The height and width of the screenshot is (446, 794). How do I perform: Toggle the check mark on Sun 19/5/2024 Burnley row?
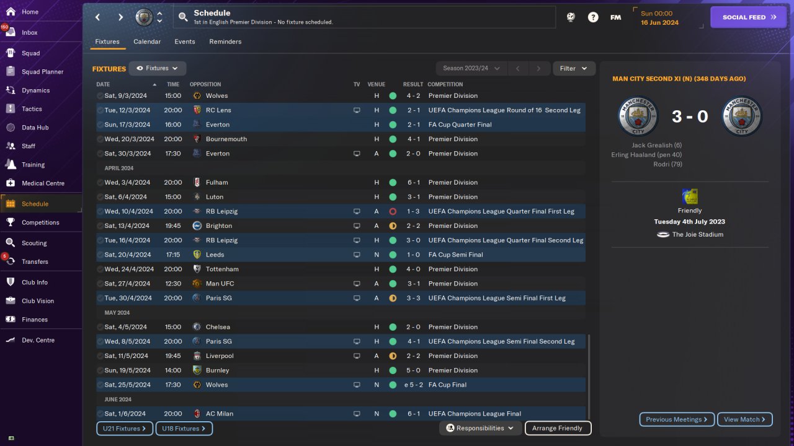click(x=100, y=370)
